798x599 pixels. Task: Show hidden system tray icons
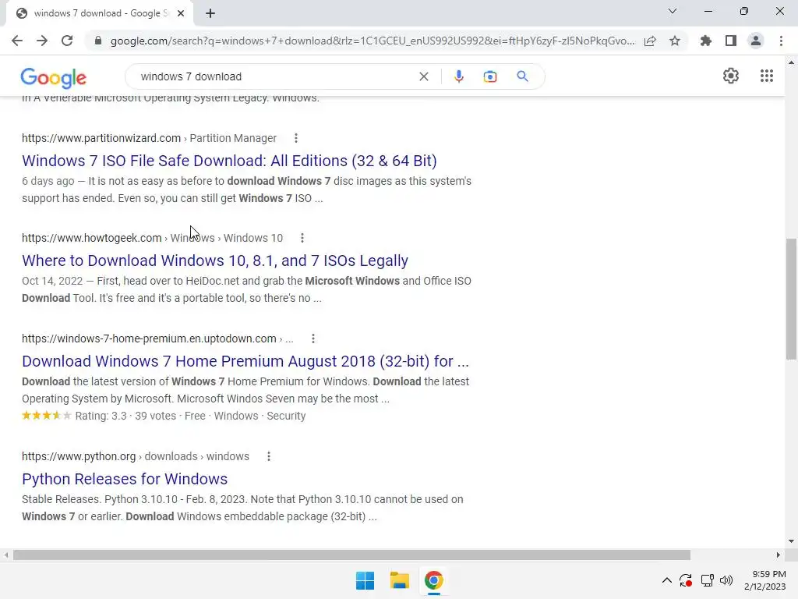pyautogui.click(x=667, y=580)
